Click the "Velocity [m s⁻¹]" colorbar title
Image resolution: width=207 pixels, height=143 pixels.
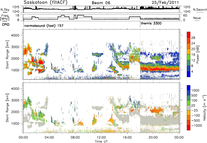(x=204, y=108)
